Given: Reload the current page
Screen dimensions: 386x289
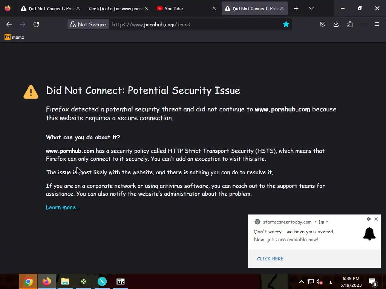Looking at the screenshot, I should pos(36,24).
